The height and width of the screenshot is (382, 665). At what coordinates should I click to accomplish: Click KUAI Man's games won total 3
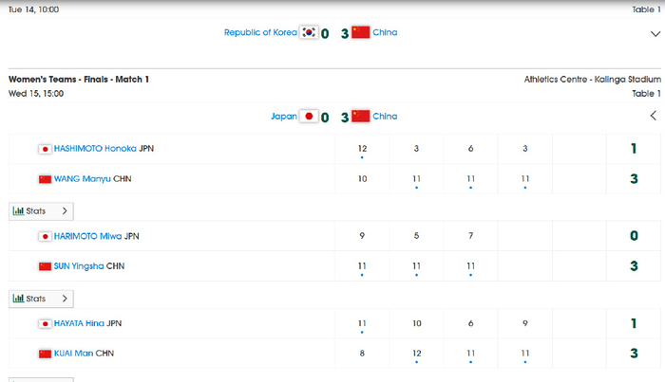pyautogui.click(x=634, y=354)
